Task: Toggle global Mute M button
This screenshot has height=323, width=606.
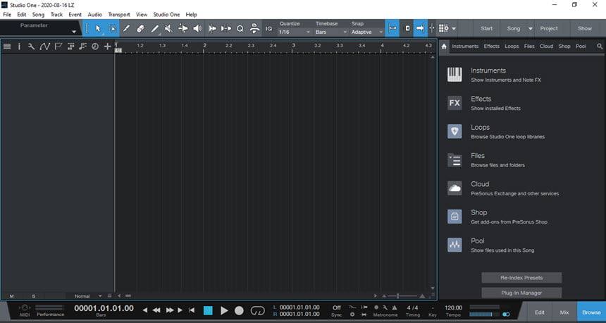Action: click(11, 296)
